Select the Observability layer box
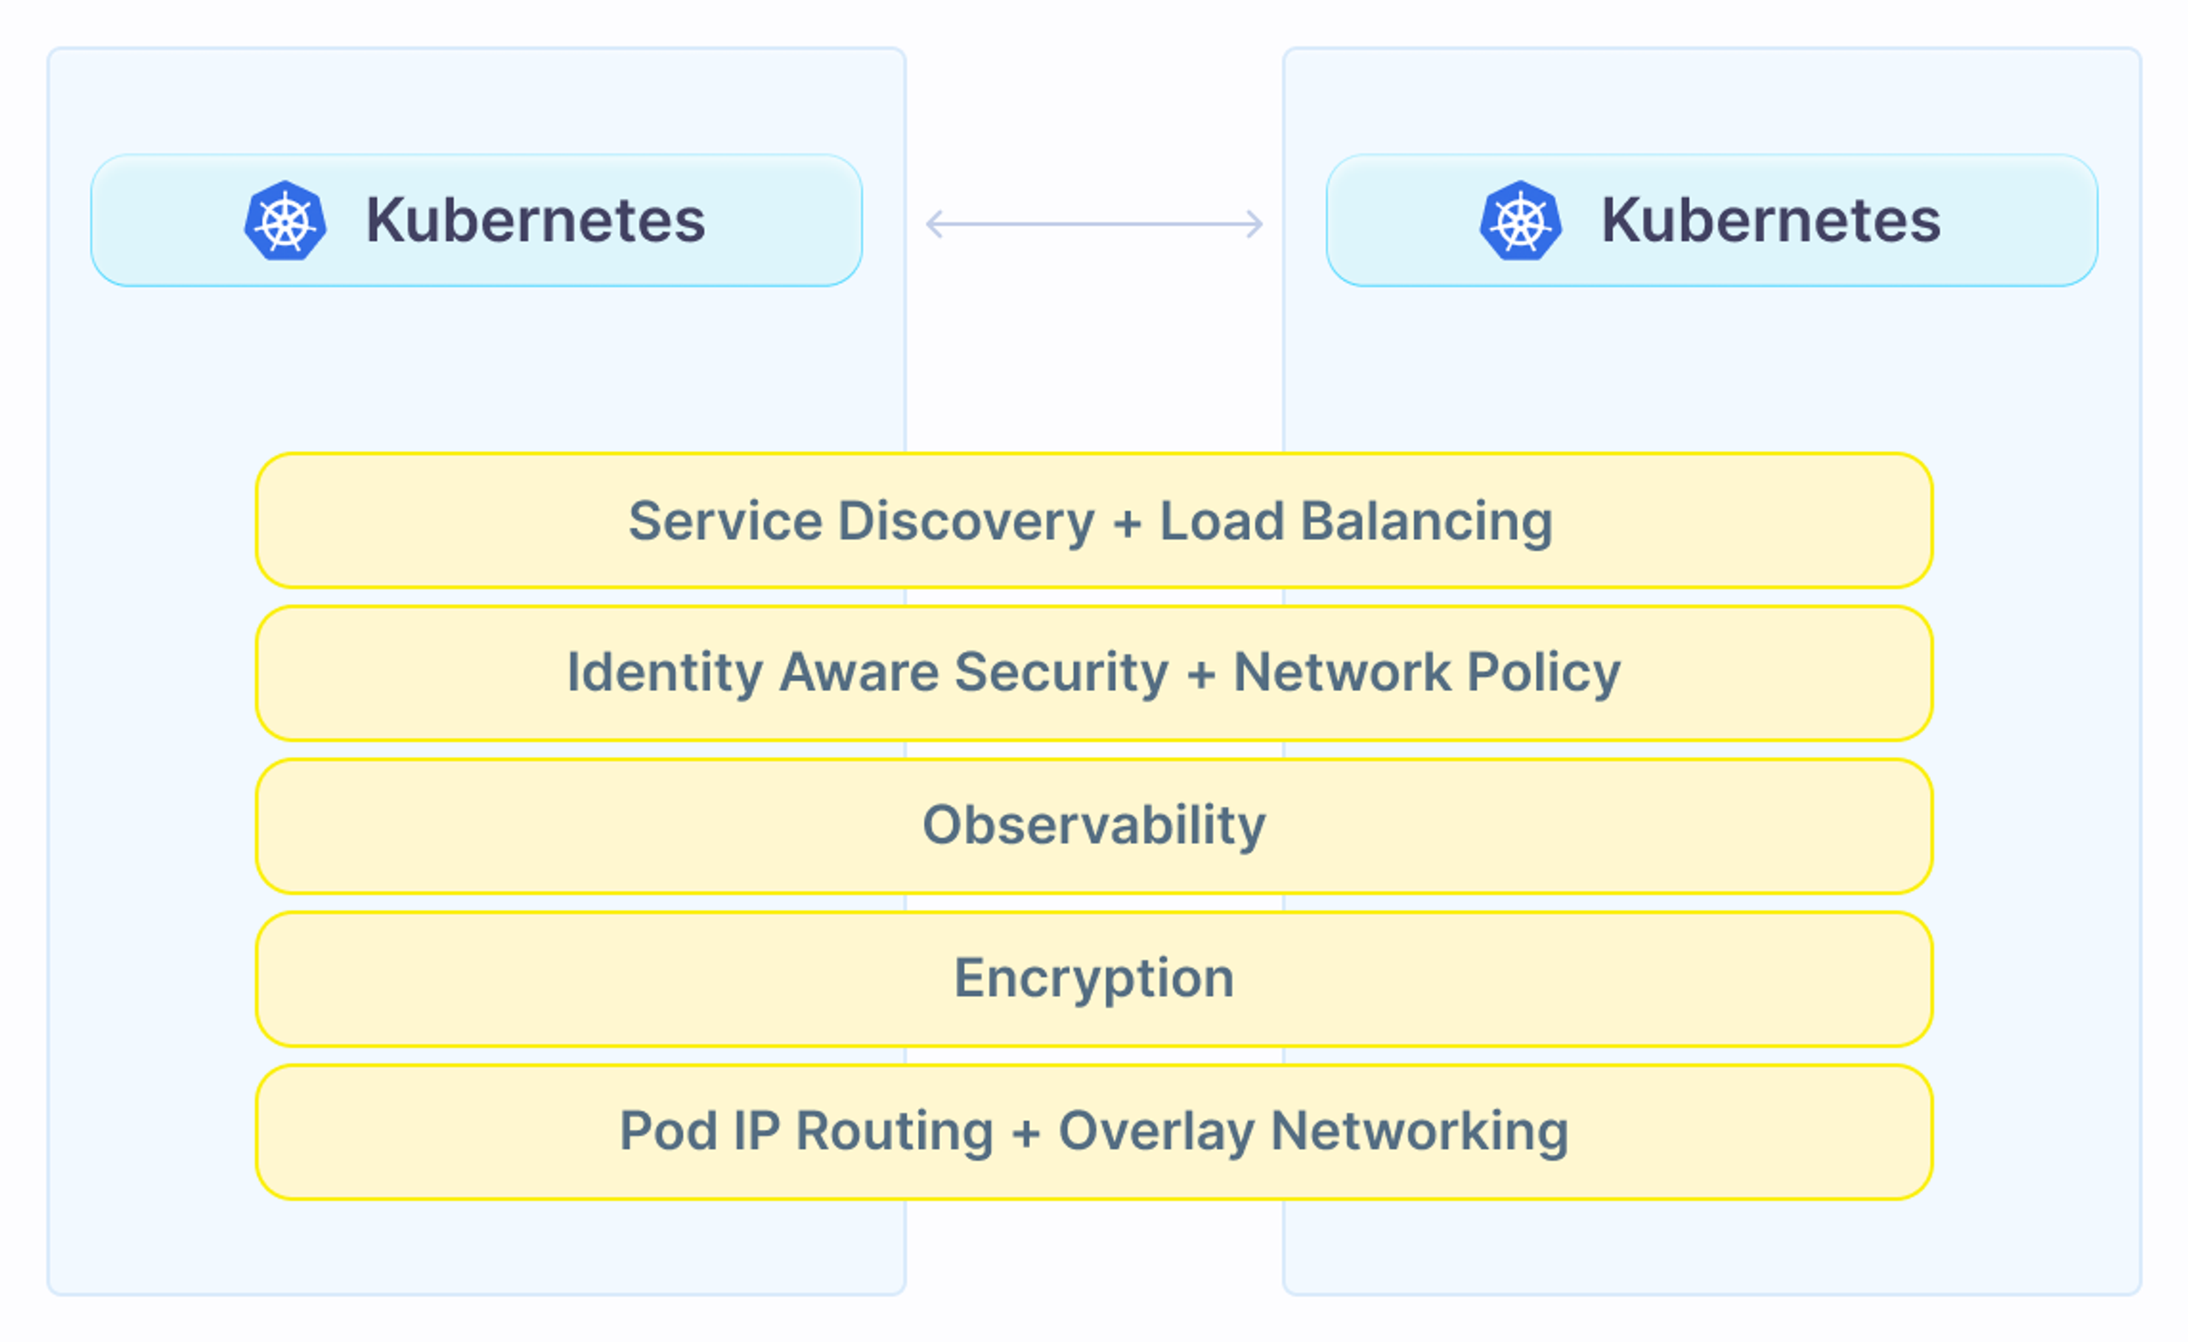Viewport: 2188px width, 1342px height. point(1094,825)
